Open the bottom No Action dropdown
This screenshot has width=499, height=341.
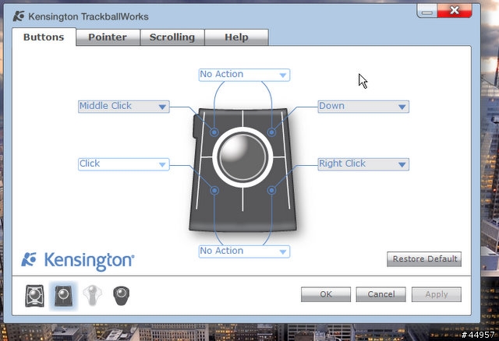coord(244,251)
